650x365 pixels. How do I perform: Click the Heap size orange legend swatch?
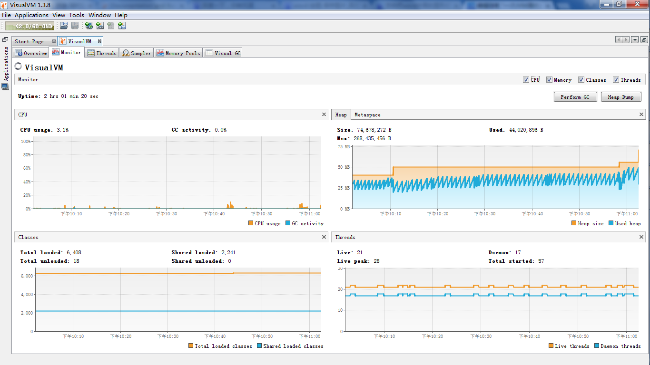click(573, 223)
